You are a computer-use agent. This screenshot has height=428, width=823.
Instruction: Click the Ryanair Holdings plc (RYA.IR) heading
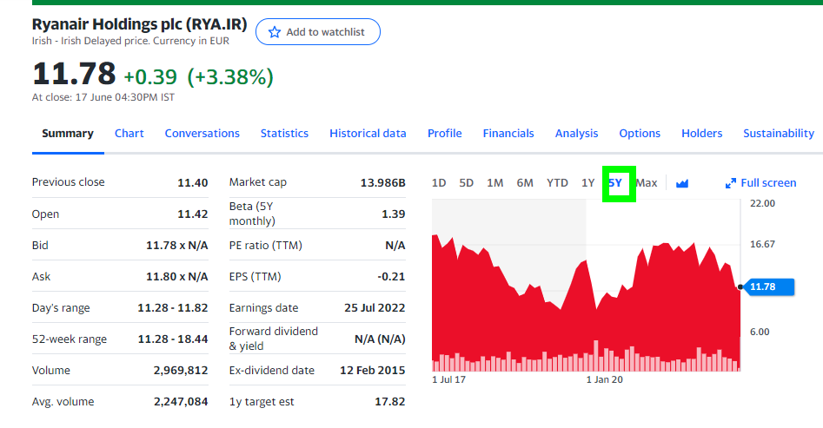[140, 24]
